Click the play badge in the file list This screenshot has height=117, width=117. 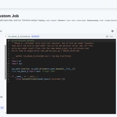[2, 108]
